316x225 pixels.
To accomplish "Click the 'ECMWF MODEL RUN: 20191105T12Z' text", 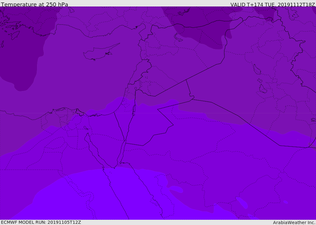I will tap(41, 222).
